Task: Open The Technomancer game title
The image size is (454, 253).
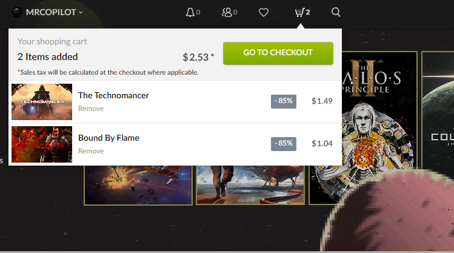Action: click(x=113, y=95)
